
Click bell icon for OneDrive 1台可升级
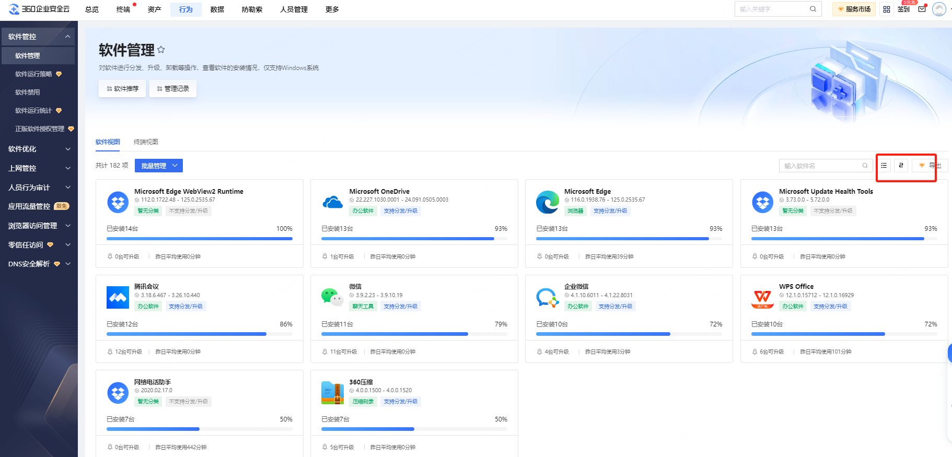coord(325,256)
